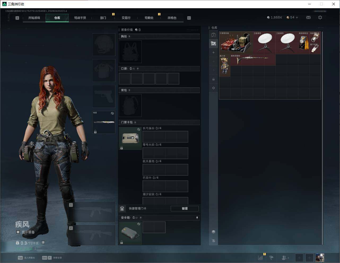
Task: Show help for 口袋 section
Action: tap(138, 69)
